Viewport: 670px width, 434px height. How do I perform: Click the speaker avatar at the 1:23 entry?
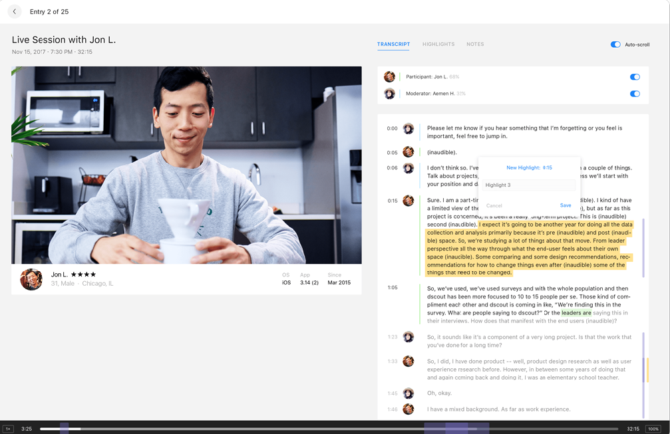[x=409, y=337]
